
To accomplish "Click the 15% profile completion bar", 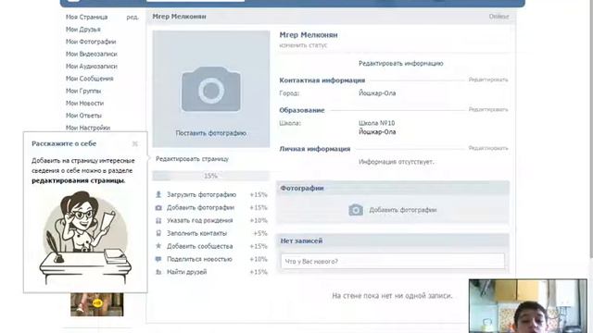I will 210,176.
